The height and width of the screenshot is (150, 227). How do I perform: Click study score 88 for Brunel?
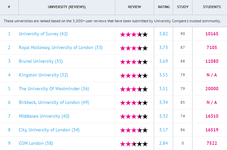183,61
